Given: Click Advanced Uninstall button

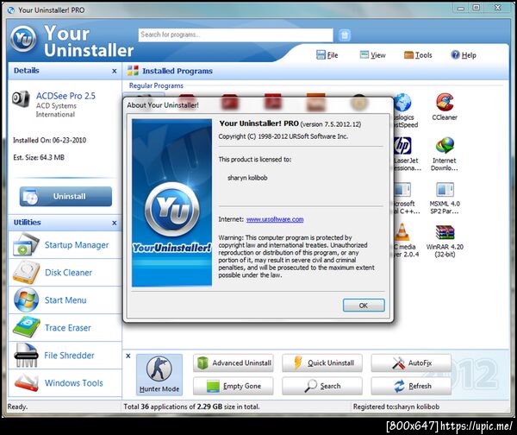Looking at the screenshot, I should pos(234,363).
